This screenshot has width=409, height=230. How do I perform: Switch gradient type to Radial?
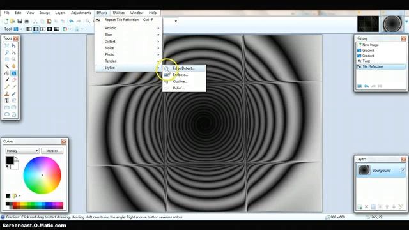(50, 29)
